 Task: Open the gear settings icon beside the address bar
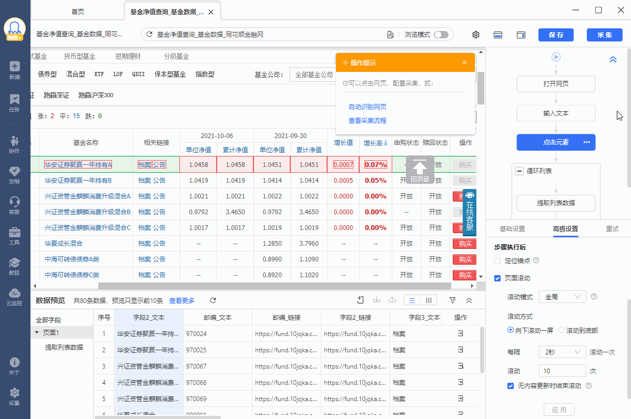(x=476, y=35)
